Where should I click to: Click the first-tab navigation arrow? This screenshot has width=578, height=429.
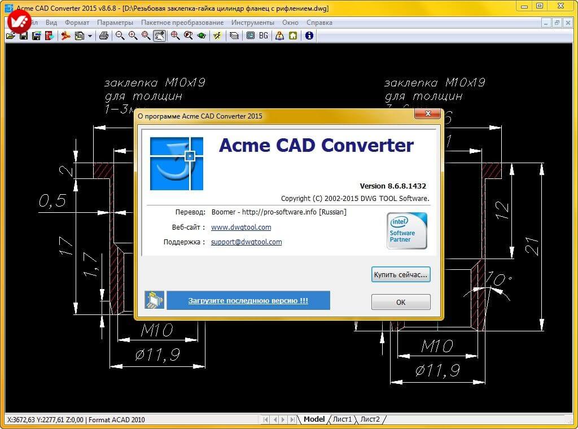click(x=266, y=419)
